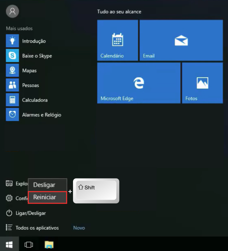228x251 pixels.
Task: Open the Fotos tile
Action: point(202,83)
